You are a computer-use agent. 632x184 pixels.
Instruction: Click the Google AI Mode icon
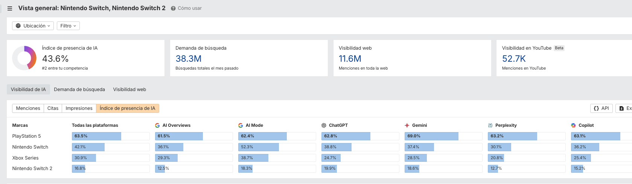[x=241, y=125]
